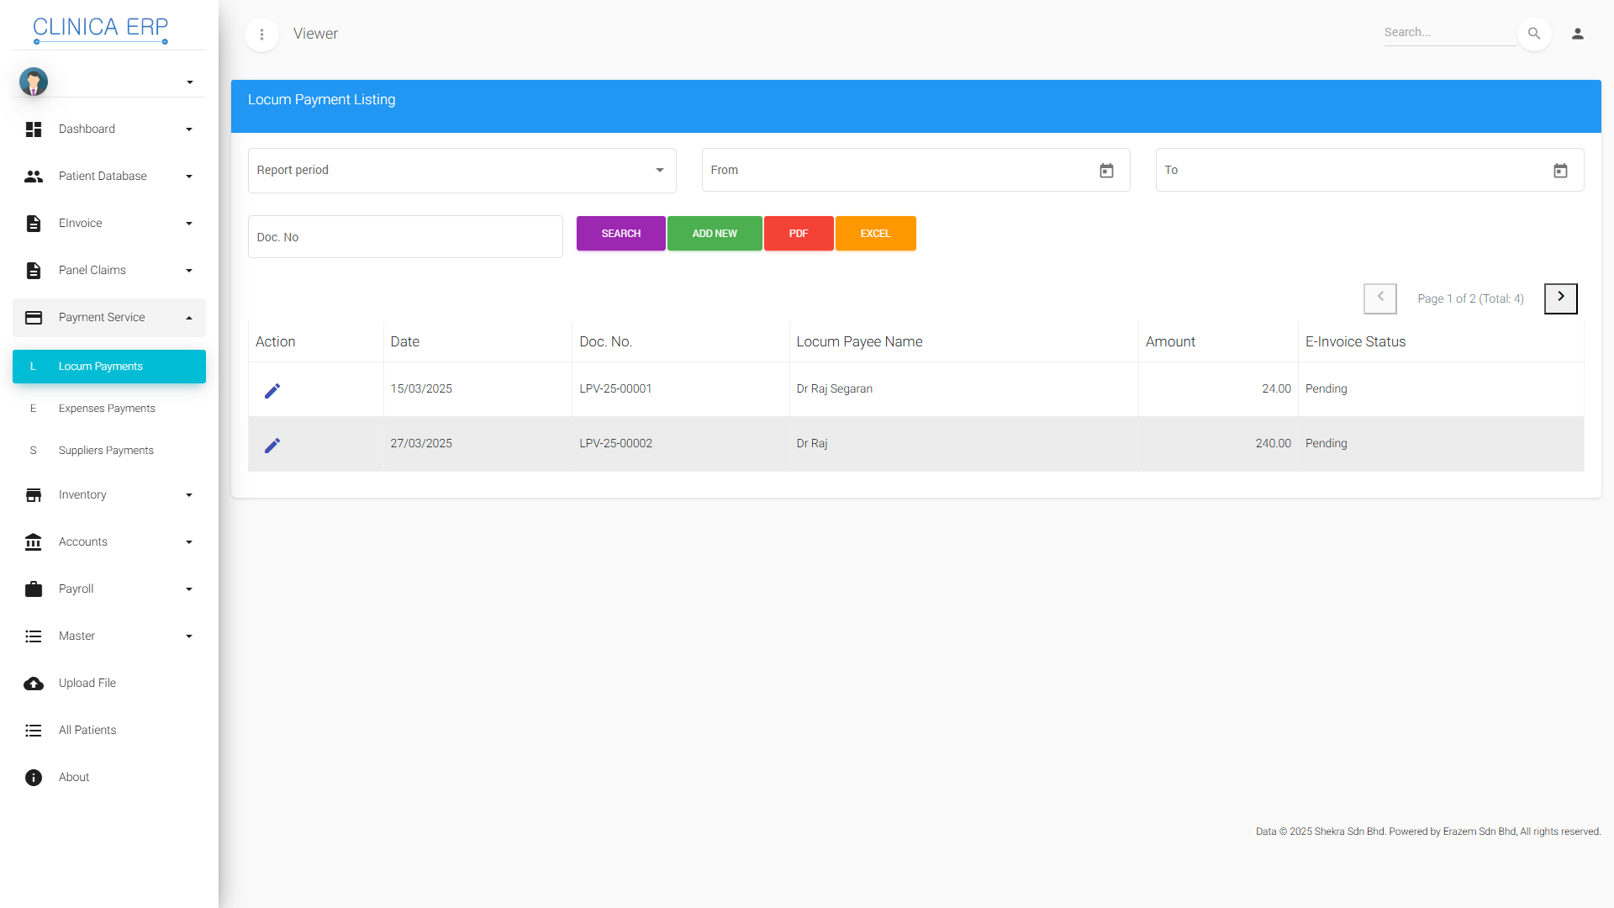Image resolution: width=1614 pixels, height=908 pixels.
Task: Click the magnifier search icon in header
Action: 1534,34
